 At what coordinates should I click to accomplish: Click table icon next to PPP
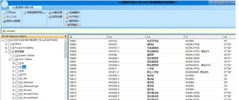(x=20, y=75)
